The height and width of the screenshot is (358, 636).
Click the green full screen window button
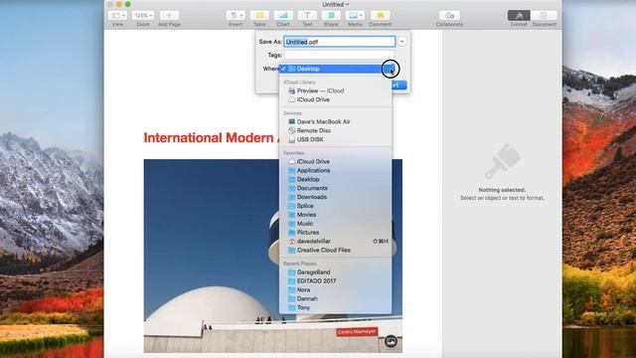click(x=128, y=4)
